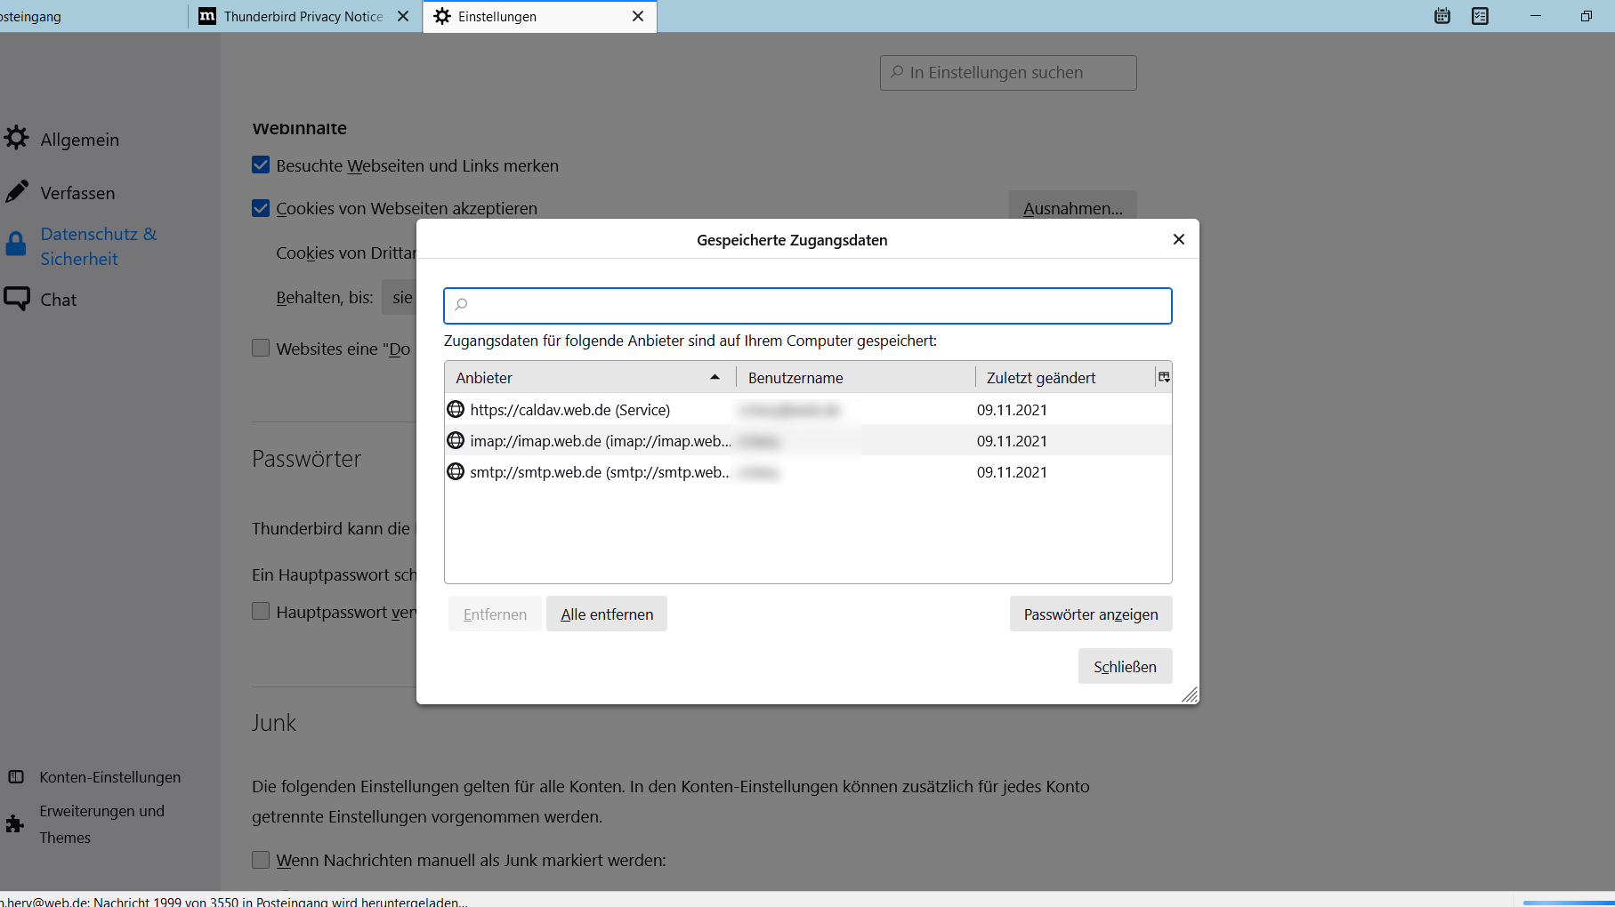Open Konten-Einstellungen in the sidebar
1615x907 pixels.
[109, 777]
